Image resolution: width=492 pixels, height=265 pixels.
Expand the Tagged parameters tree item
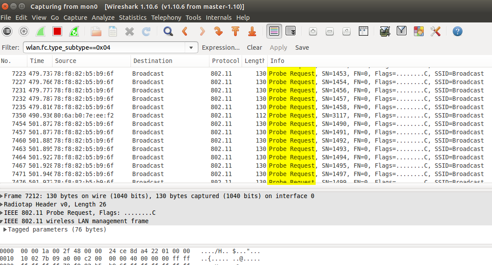[5, 229]
